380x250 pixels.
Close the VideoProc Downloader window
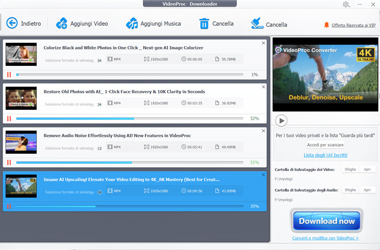click(x=373, y=4)
